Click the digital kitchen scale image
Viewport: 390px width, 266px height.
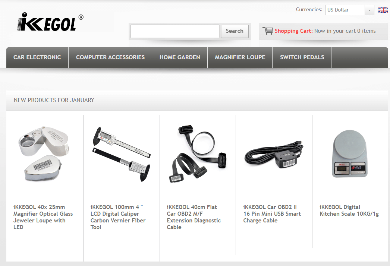coord(350,153)
